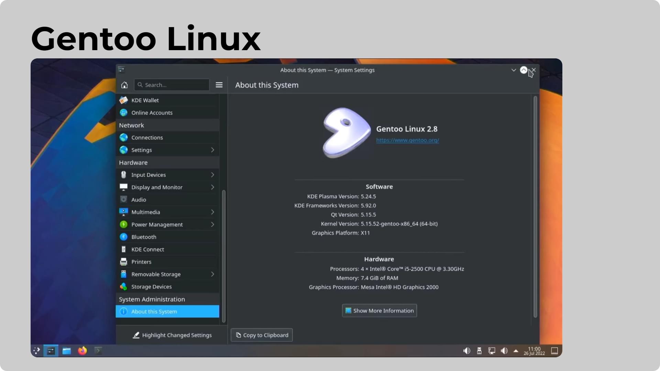The image size is (660, 371).
Task: Expand the Display and Monitor chevron
Action: click(212, 187)
